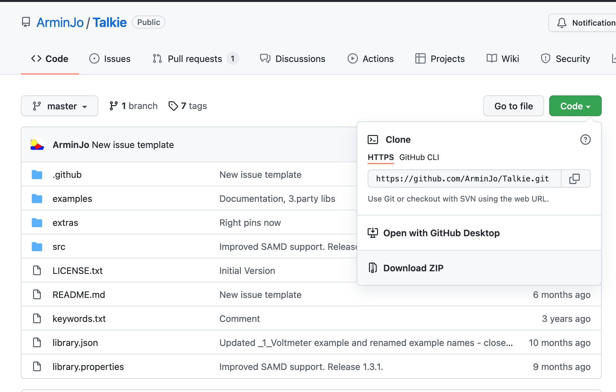Click the Notifications bell icon

(562, 23)
